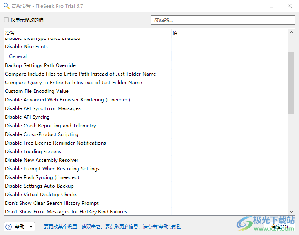Select Don't Show Error Messages for HotKey row

[146, 211]
